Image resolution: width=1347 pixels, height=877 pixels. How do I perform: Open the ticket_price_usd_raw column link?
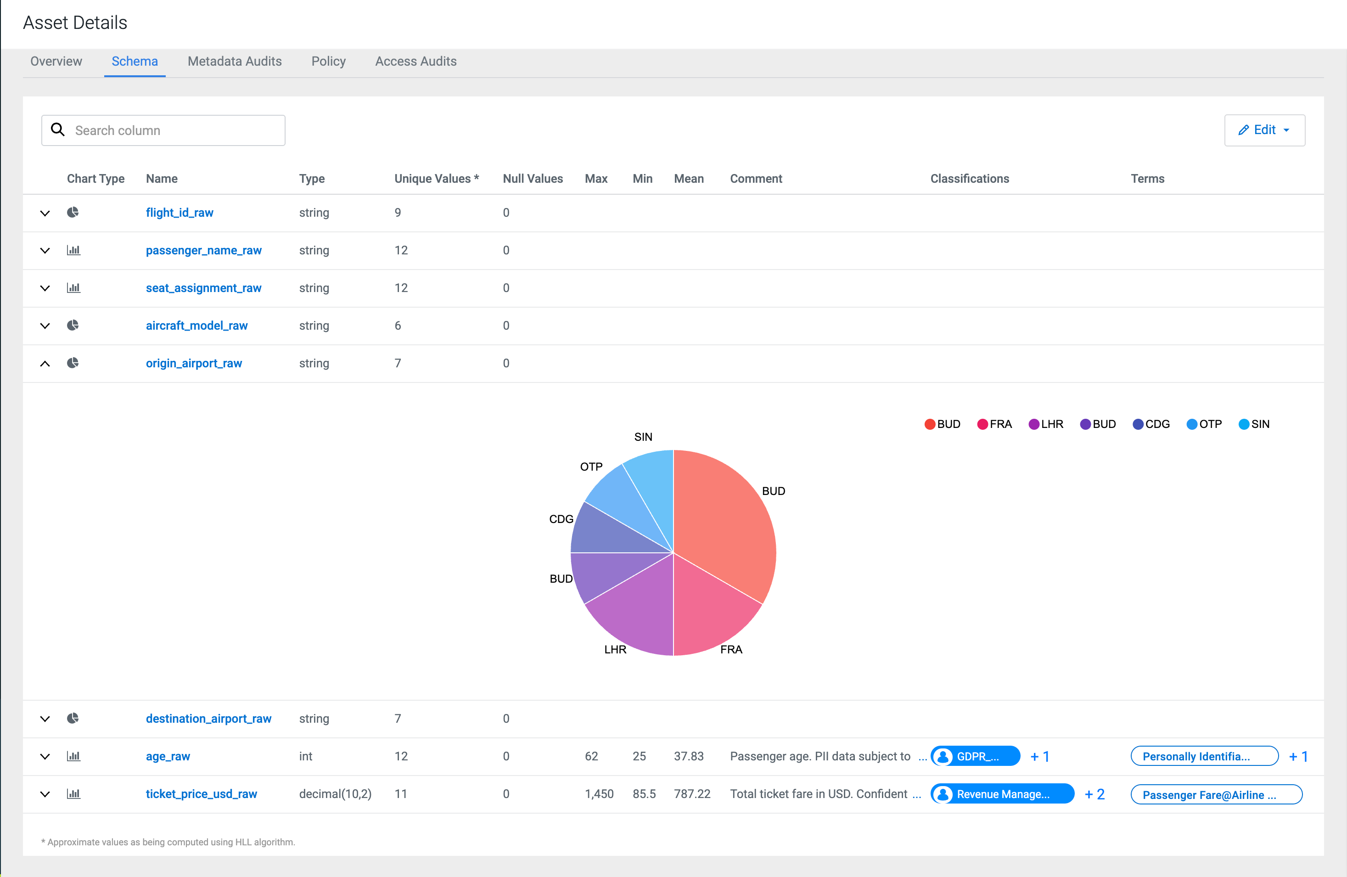(x=201, y=794)
